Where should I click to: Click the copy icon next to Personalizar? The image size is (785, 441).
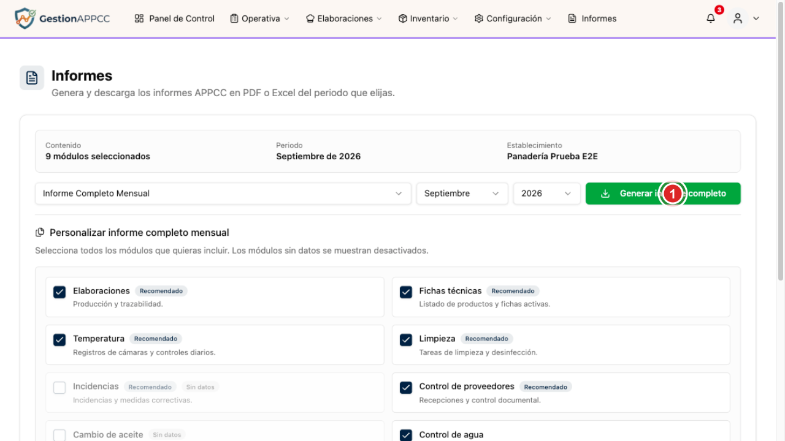tap(40, 233)
